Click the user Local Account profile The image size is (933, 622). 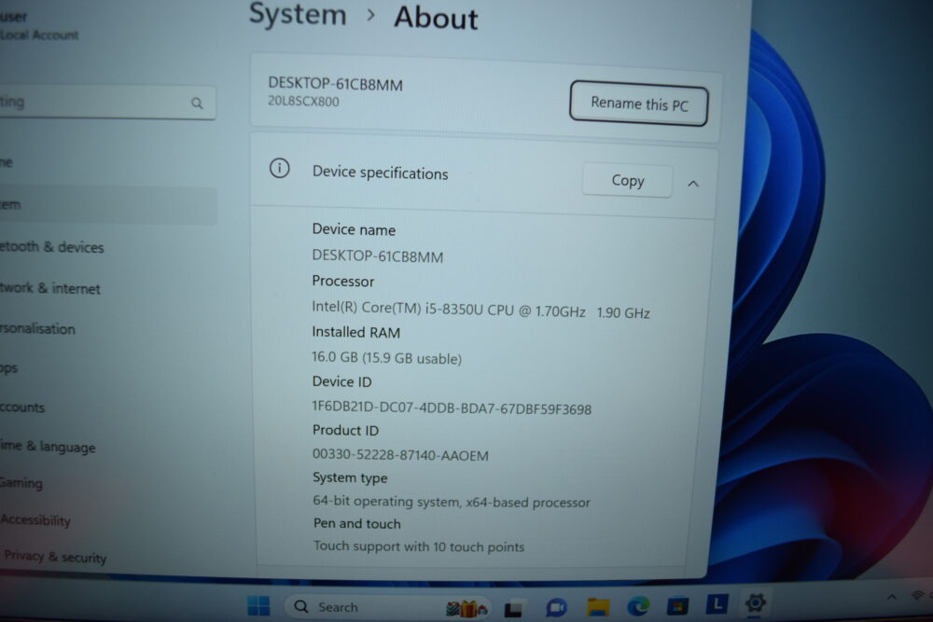point(39,25)
